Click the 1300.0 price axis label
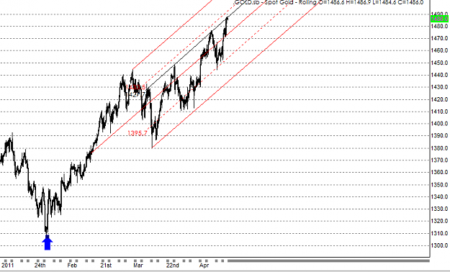The height and width of the screenshot is (272, 450). click(439, 245)
